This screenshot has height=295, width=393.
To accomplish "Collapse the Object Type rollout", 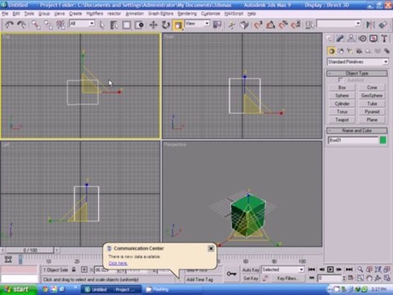I will pos(357,73).
